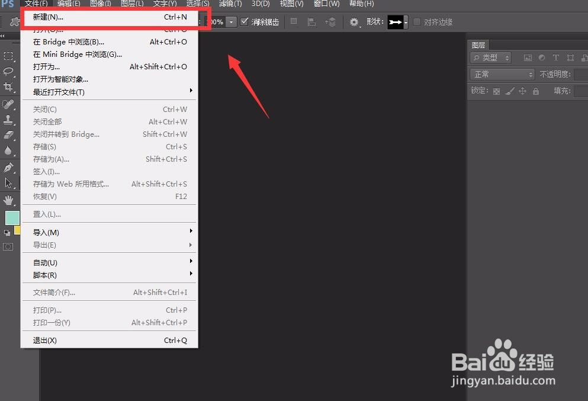Select the Healing Brush tool
The image size is (588, 401).
pos(8,104)
